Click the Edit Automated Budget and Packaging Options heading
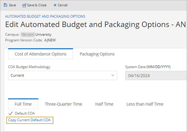Image resolution: width=187 pixels, height=132 pixels. coord(96,25)
